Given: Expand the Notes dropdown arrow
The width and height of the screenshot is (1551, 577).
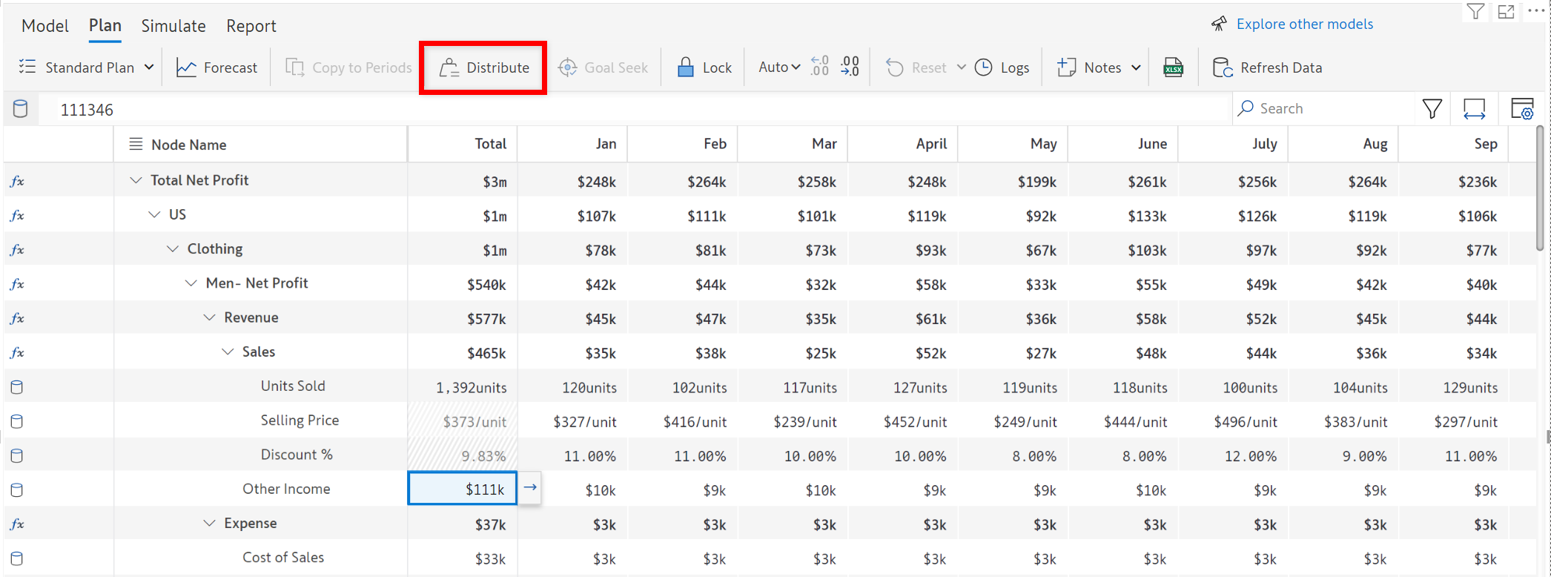Looking at the screenshot, I should tap(1136, 67).
